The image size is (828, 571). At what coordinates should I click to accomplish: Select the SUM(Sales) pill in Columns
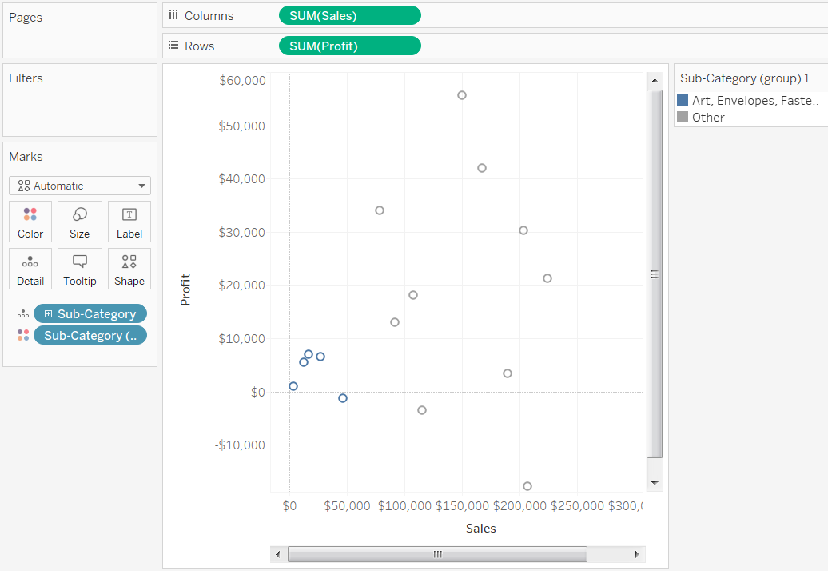(349, 15)
